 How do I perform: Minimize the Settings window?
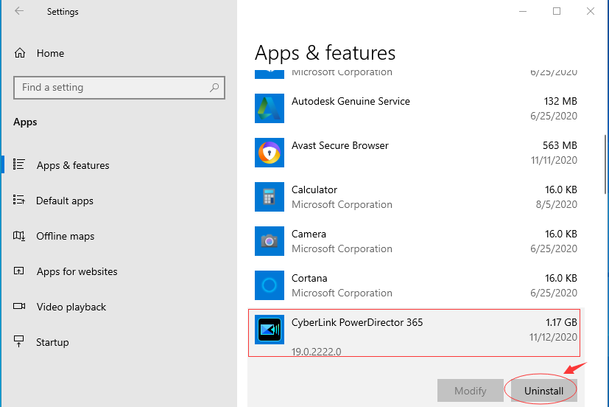(523, 11)
